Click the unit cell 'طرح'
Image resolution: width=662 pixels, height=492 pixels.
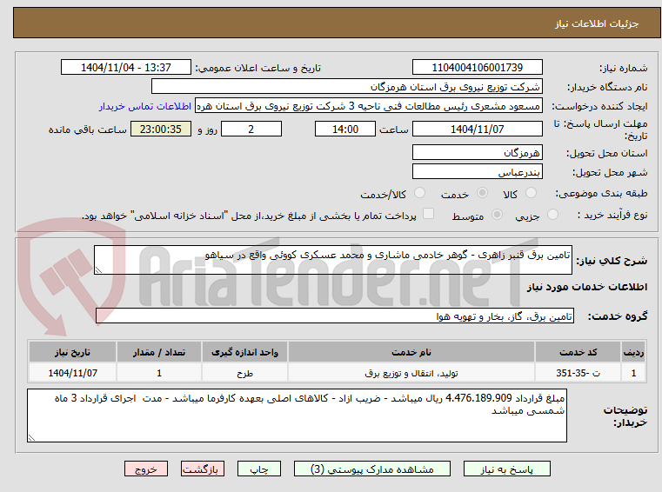pos(244,373)
